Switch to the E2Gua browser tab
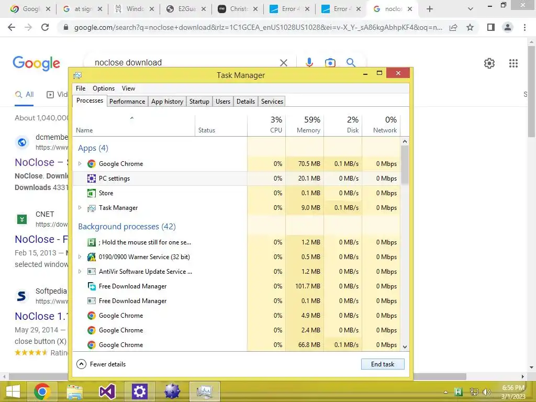 (x=186, y=9)
